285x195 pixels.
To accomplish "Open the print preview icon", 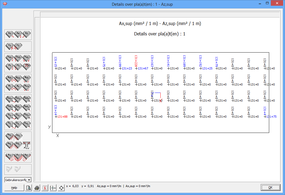I will tap(29, 188).
